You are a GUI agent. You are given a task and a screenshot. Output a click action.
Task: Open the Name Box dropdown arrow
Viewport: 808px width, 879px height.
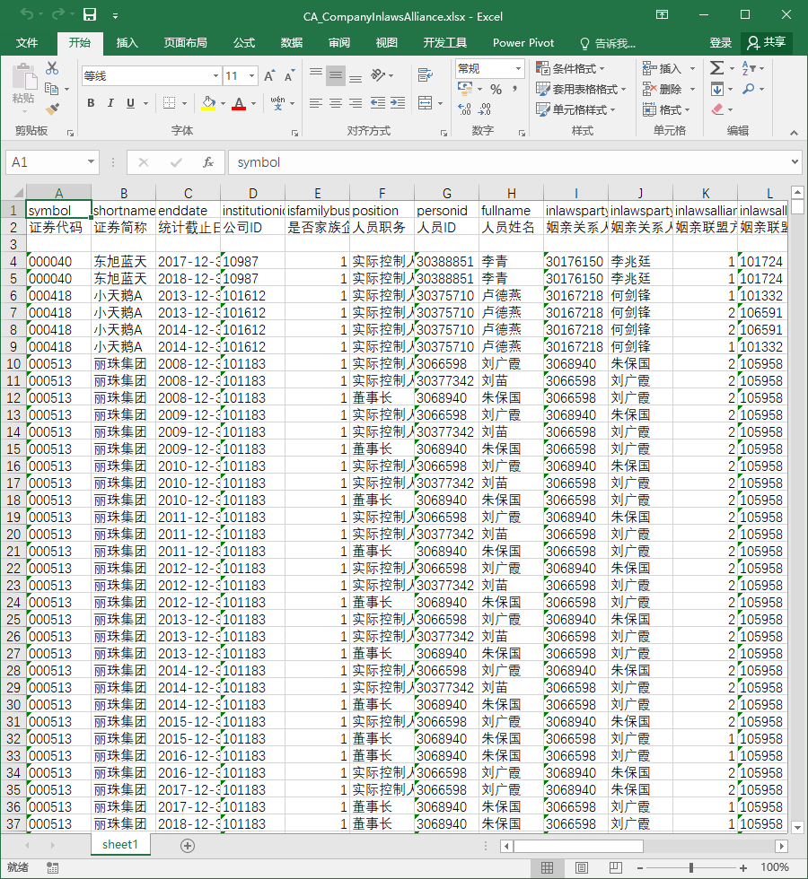[91, 162]
